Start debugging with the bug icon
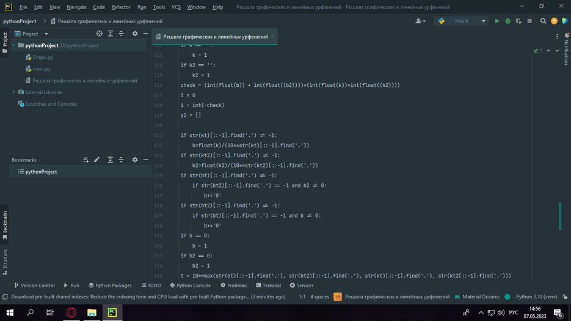571x321 pixels. 507,21
